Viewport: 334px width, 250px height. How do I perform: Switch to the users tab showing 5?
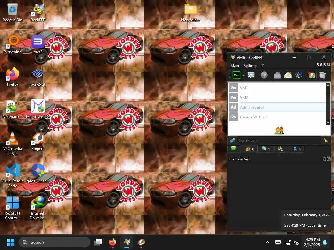point(250,149)
